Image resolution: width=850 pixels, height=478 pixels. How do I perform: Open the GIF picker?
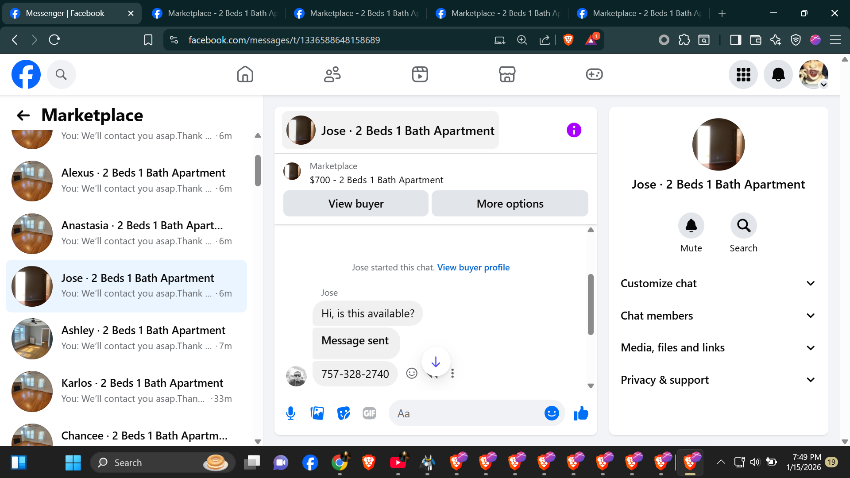369,413
